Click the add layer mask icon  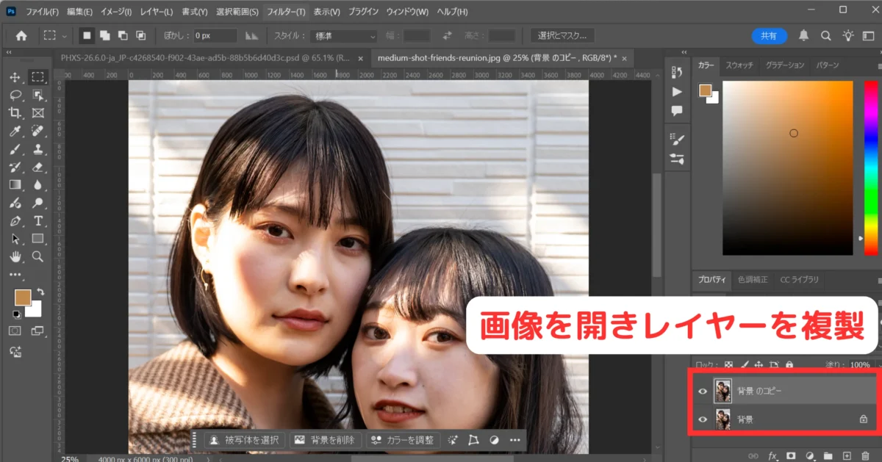791,456
